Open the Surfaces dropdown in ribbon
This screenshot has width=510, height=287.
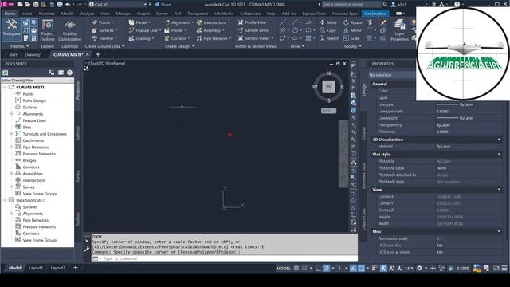click(105, 30)
